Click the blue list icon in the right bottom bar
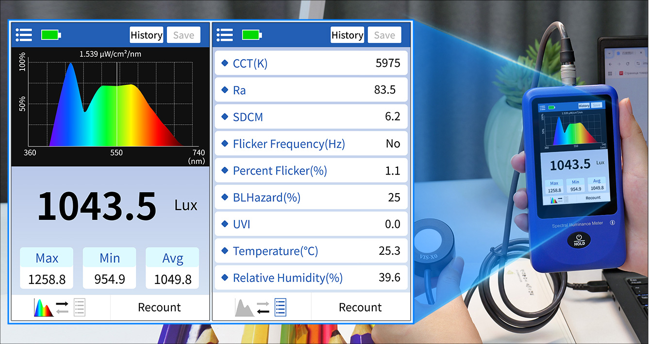Image resolution: width=649 pixels, height=344 pixels. [281, 308]
